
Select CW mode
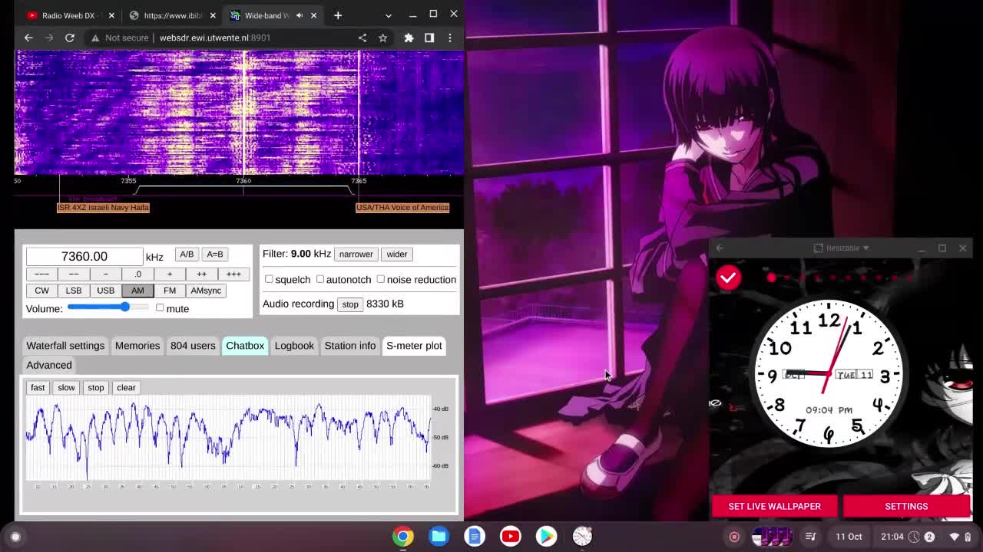point(41,291)
